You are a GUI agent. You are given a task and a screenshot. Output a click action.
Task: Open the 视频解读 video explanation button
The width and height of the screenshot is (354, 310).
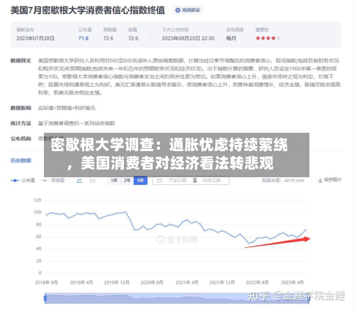[x=188, y=10]
